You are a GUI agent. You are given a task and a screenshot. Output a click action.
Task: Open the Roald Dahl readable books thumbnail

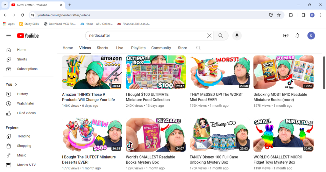coord(156,135)
